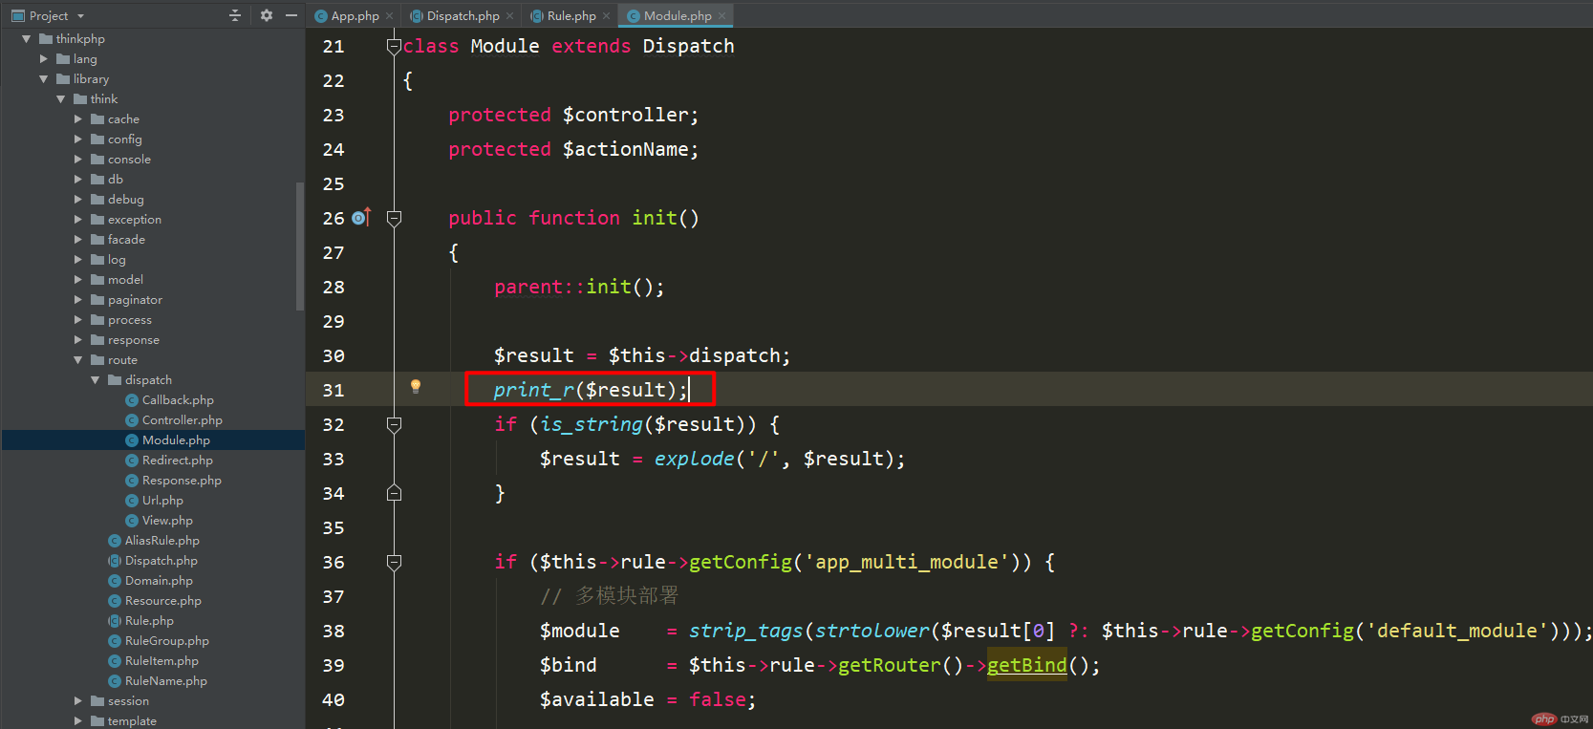The height and width of the screenshot is (729, 1593).
Task: Click the lightbulb intention icon on line 31
Action: [416, 387]
